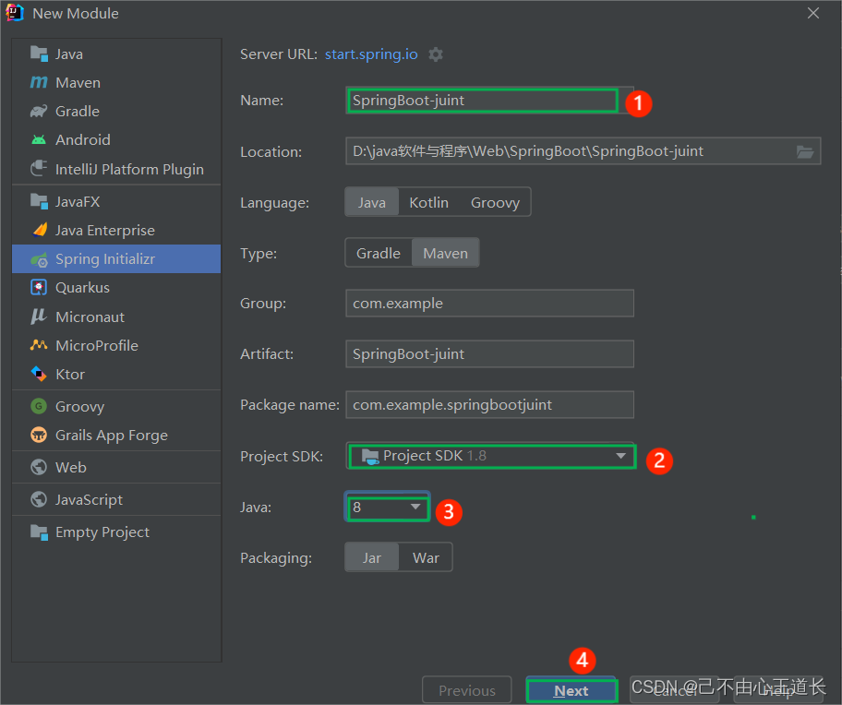Viewport: 842px width, 705px height.
Task: Click the Artifact input field
Action: click(489, 354)
